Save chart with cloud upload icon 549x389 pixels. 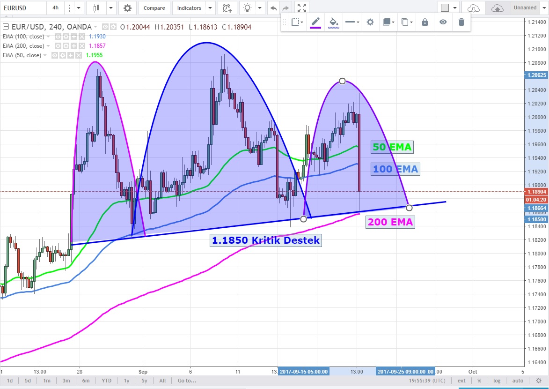[x=497, y=8]
